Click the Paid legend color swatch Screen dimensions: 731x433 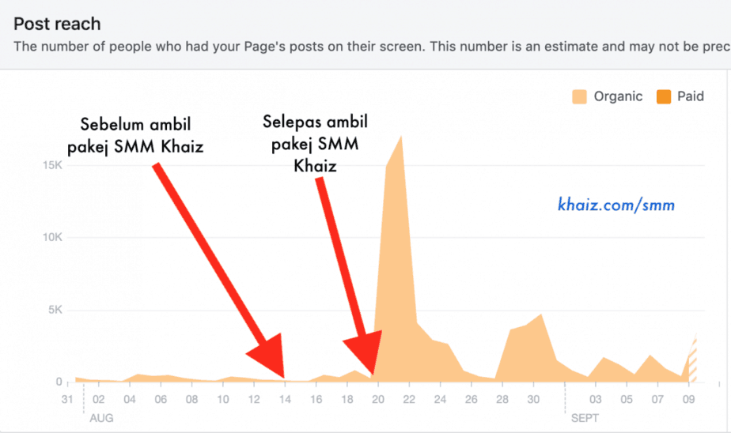(x=662, y=96)
